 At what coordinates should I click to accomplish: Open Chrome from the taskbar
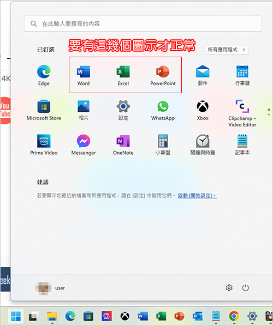(x=234, y=316)
